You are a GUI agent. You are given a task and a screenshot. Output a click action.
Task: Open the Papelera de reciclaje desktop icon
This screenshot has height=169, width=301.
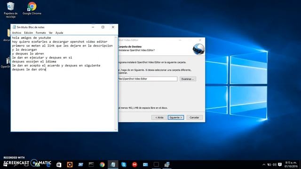pos(10,10)
